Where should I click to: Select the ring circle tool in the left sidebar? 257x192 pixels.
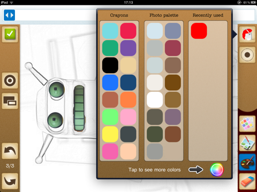(x=10, y=81)
